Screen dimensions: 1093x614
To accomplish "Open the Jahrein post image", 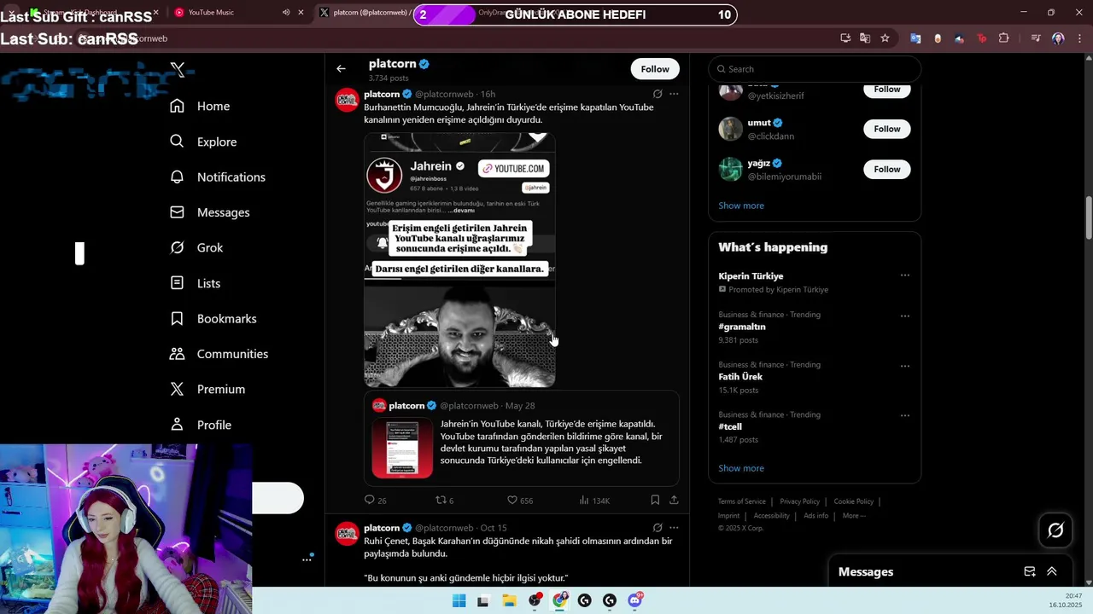I will (x=459, y=260).
